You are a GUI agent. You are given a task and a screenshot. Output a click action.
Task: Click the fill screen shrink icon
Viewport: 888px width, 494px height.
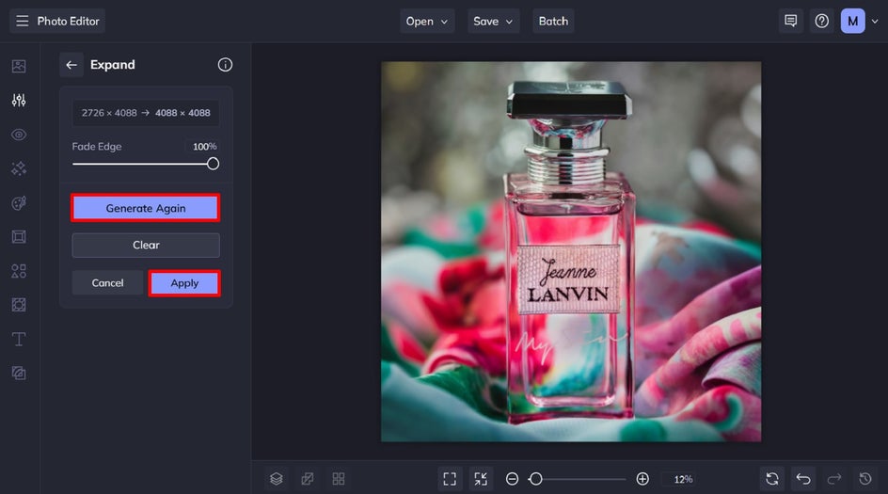pos(481,479)
